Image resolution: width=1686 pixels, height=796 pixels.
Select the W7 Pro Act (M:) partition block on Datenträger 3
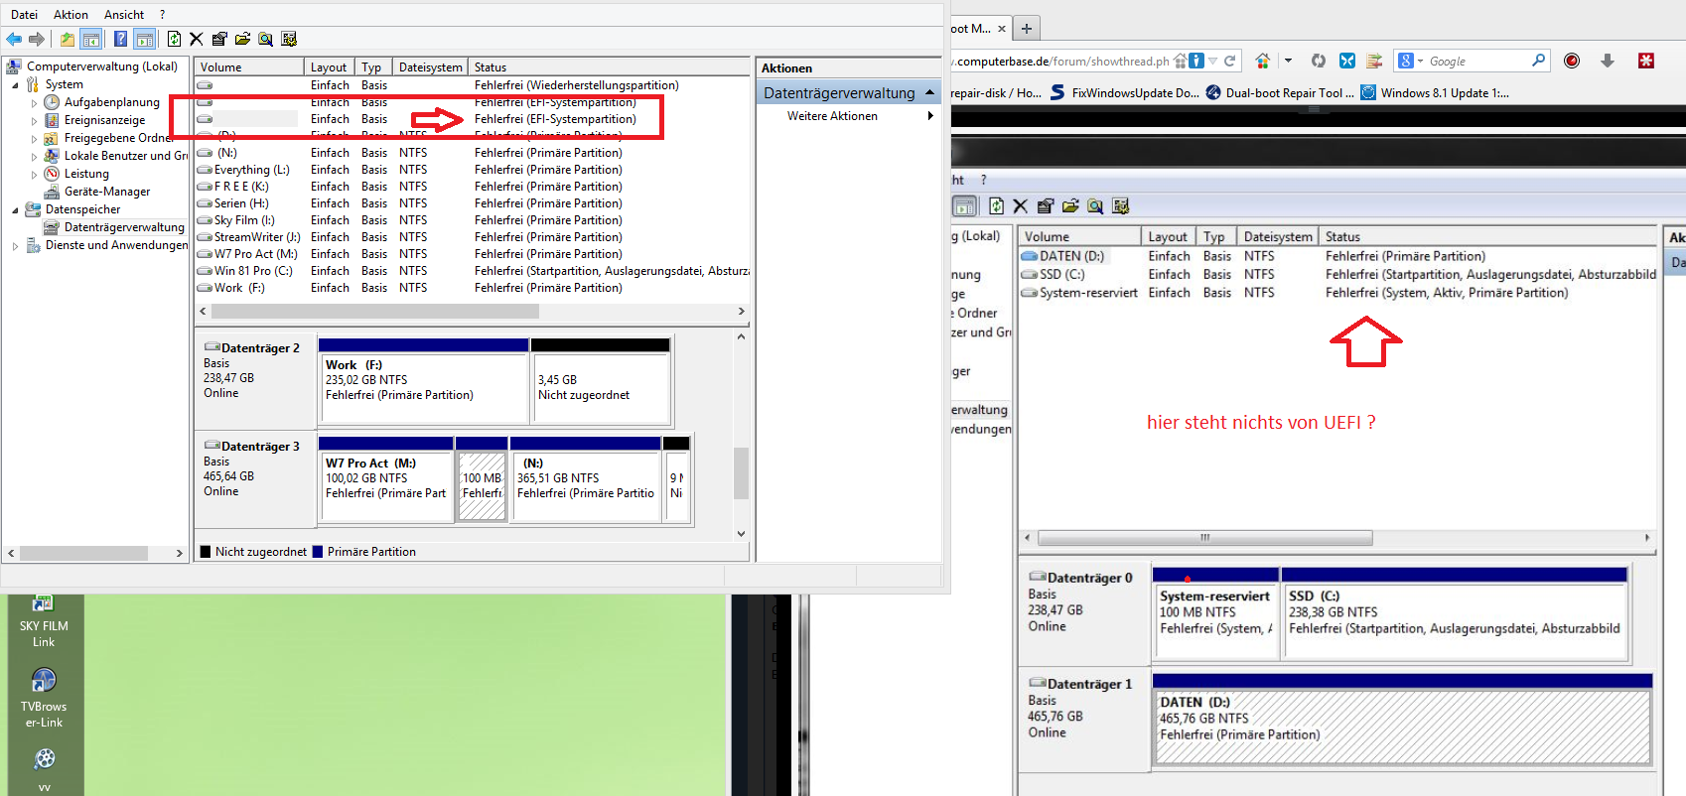(x=386, y=478)
